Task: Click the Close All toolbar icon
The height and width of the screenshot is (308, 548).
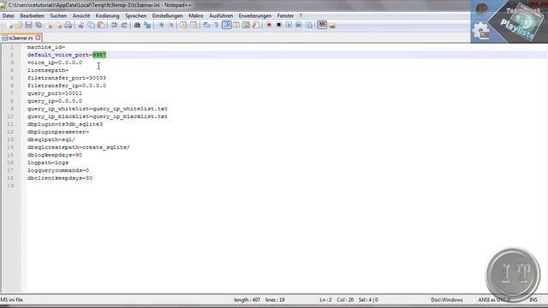Action: click(59, 25)
